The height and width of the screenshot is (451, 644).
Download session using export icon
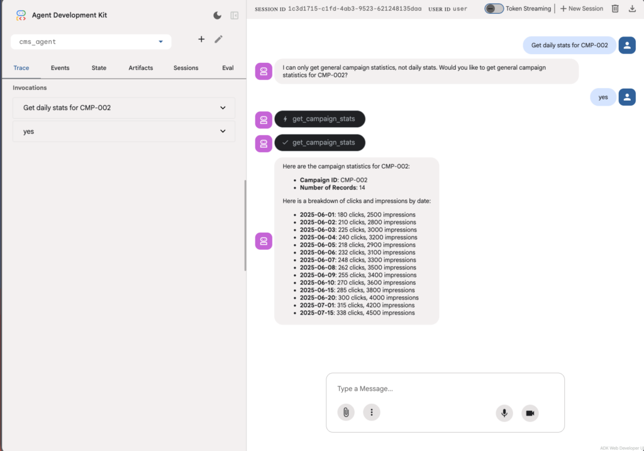pos(632,9)
